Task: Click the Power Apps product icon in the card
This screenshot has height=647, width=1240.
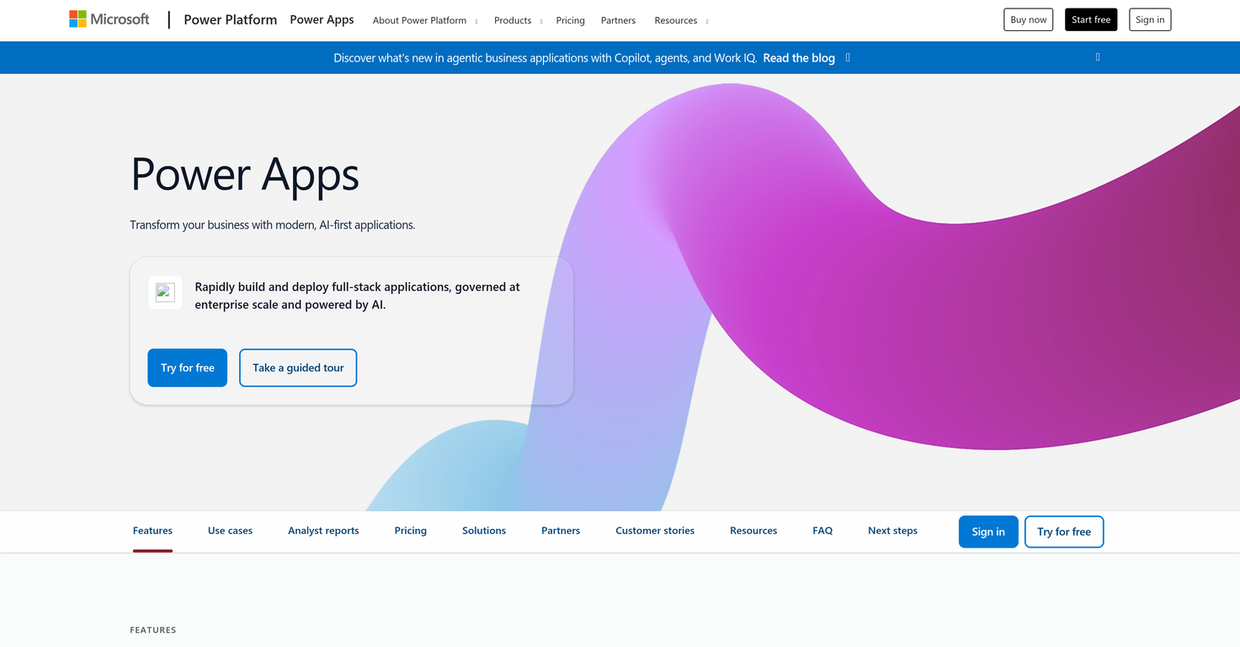Action: (x=164, y=291)
